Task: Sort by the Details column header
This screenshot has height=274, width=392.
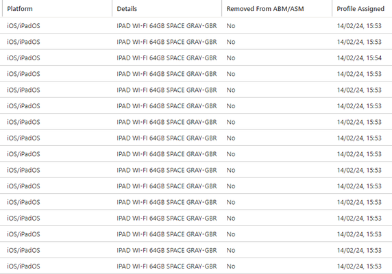Action: [x=127, y=9]
